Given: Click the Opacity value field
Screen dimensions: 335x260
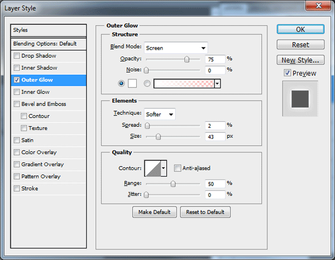Looking at the screenshot, I should point(215,59).
